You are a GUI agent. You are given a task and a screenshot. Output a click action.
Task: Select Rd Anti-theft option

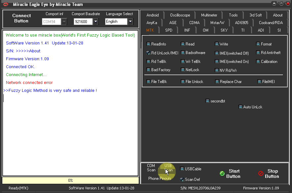268,53
